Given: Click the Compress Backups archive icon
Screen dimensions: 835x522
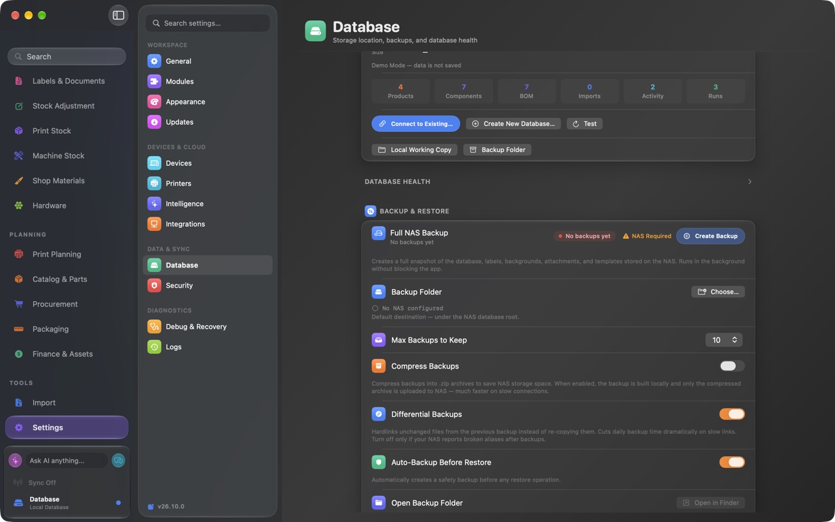Looking at the screenshot, I should [x=378, y=366].
